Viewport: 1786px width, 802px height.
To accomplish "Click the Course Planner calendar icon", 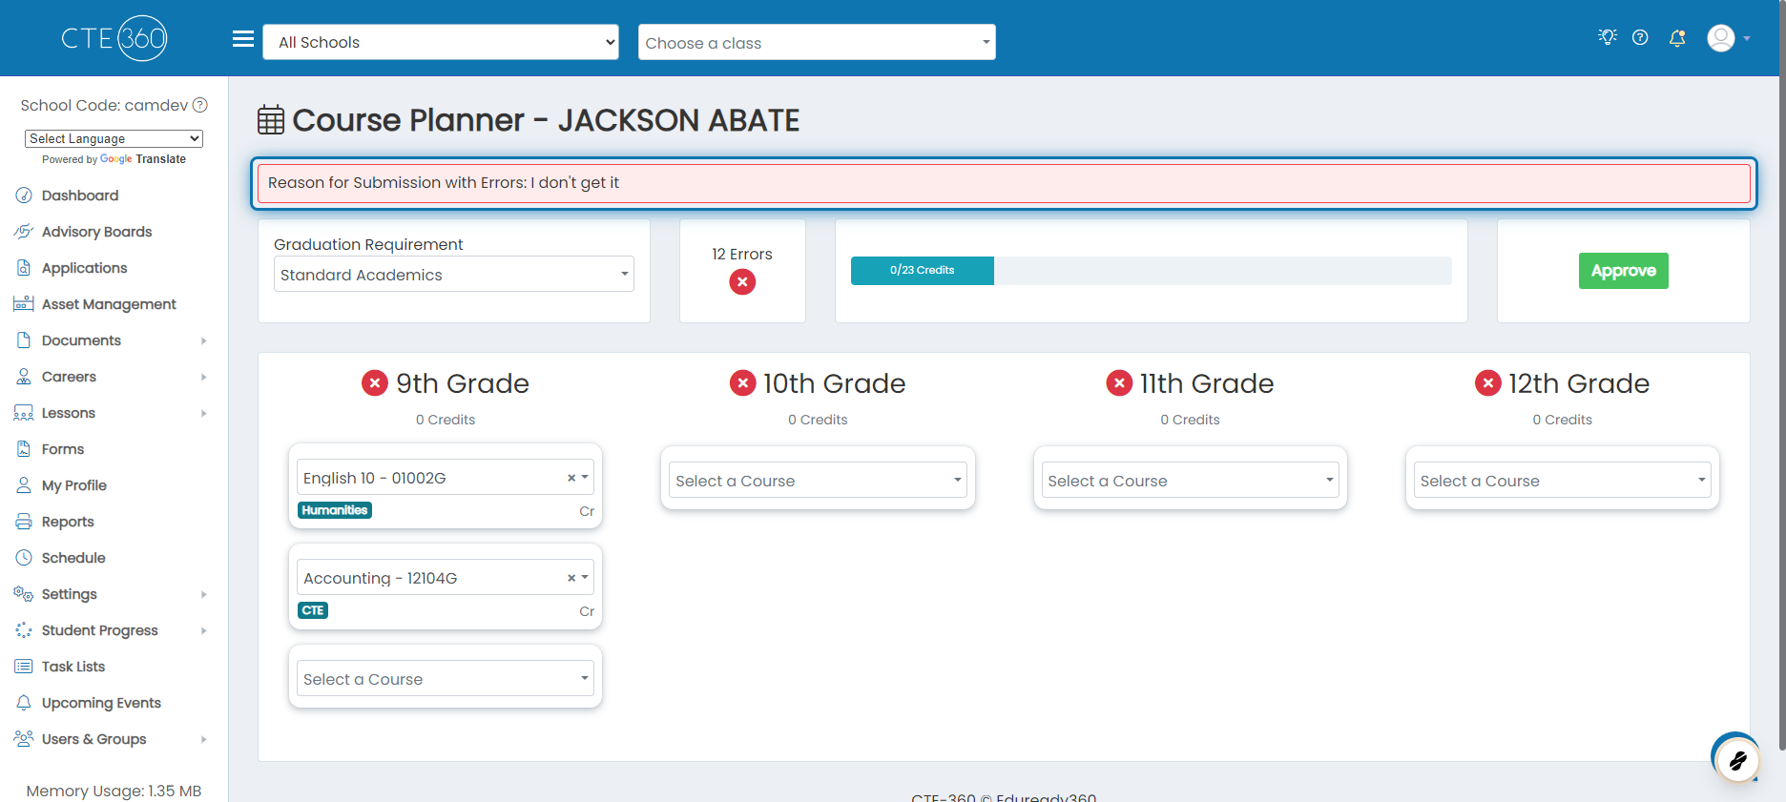I will pos(271,120).
